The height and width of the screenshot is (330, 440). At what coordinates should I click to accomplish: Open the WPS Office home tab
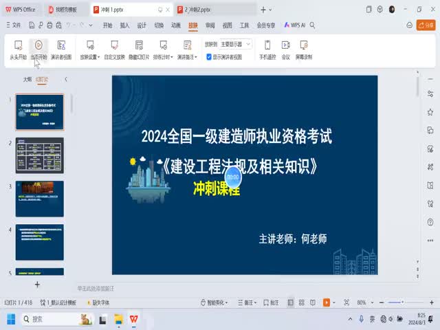click(x=21, y=10)
